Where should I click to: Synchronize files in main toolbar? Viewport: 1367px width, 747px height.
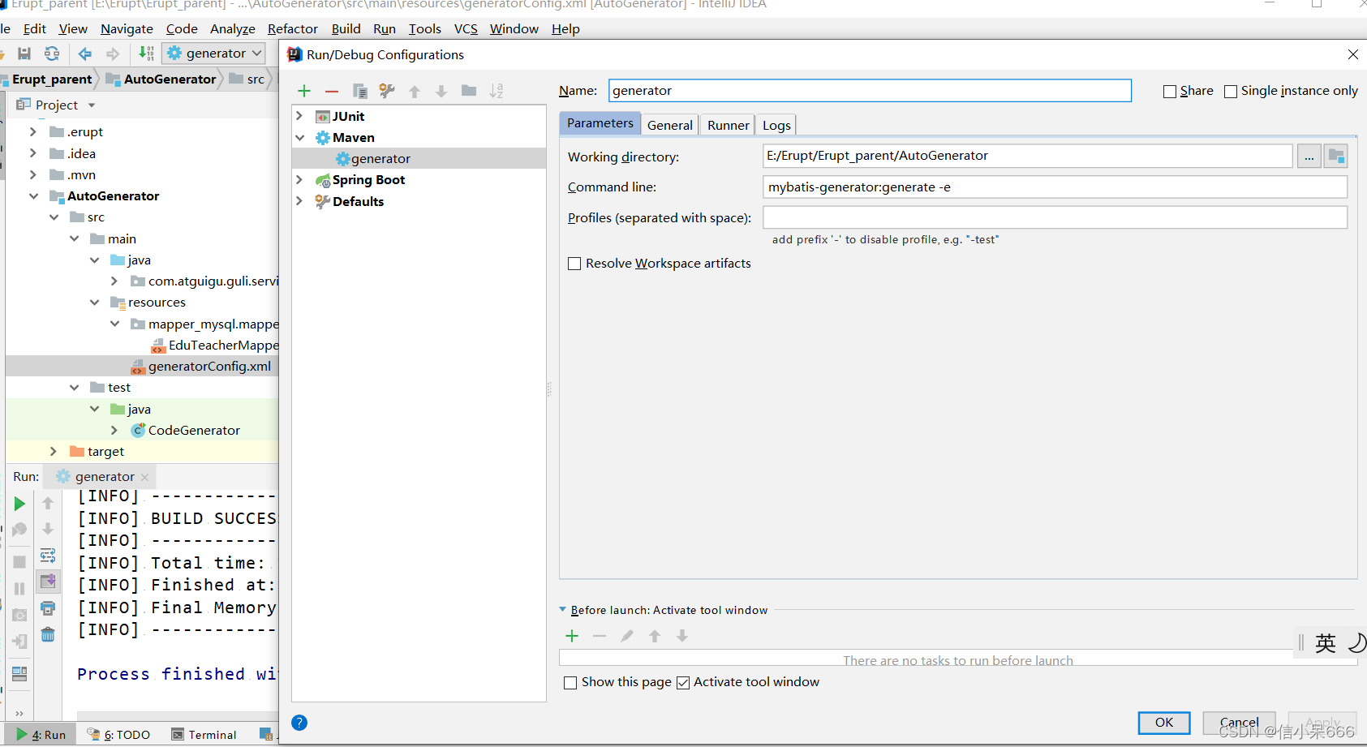(x=52, y=54)
